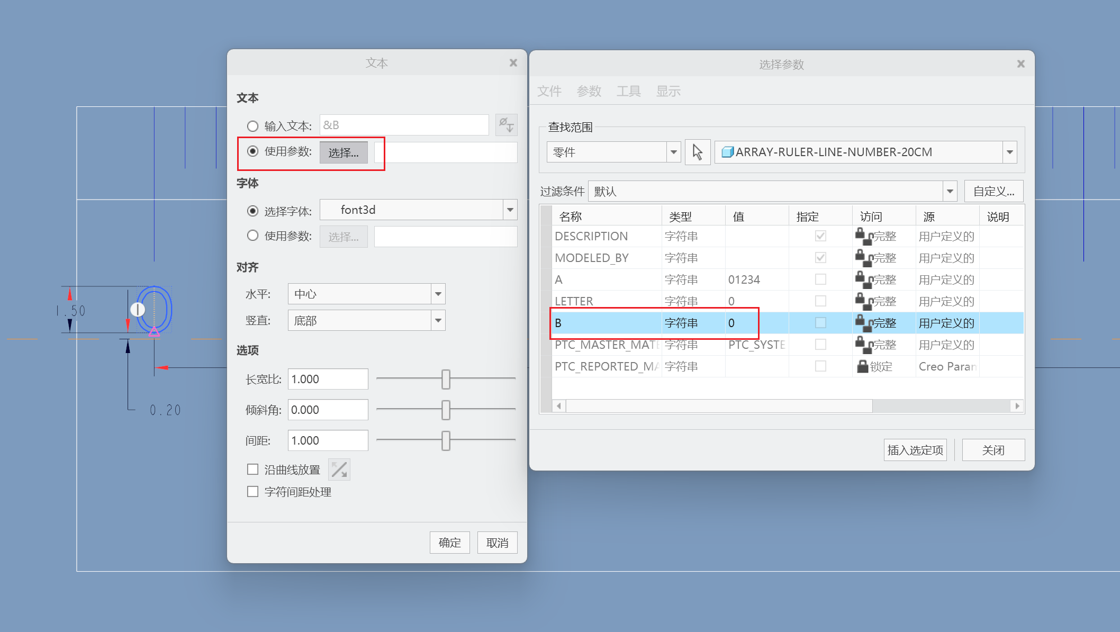The width and height of the screenshot is (1120, 632).
Task: Open the 零件 search scope dropdown
Action: (x=673, y=152)
